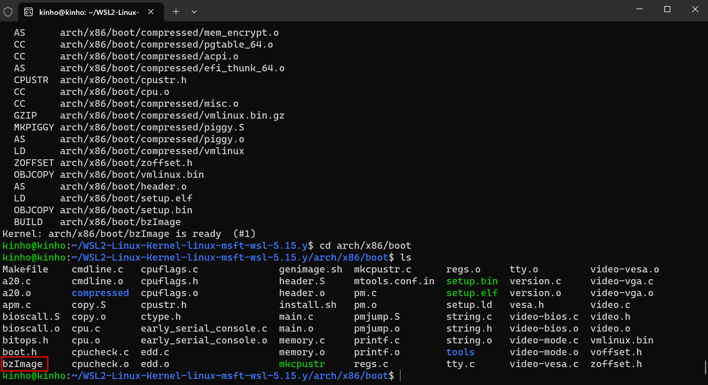
Task: Open a new tab with the plus button
Action: point(176,12)
